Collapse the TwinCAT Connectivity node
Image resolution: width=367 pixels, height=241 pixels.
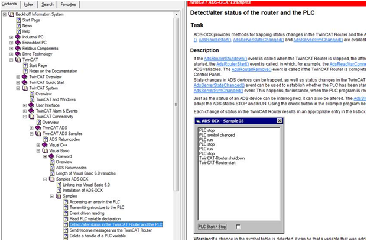(x=25, y=117)
